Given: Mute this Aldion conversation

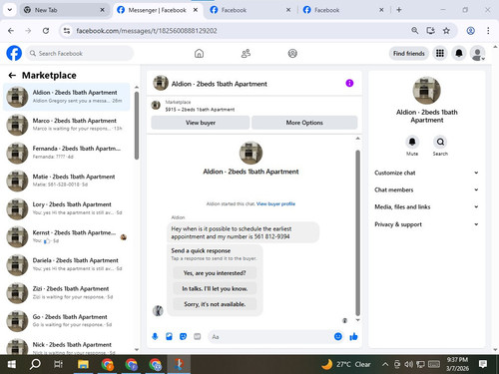Looking at the screenshot, I should [x=412, y=142].
